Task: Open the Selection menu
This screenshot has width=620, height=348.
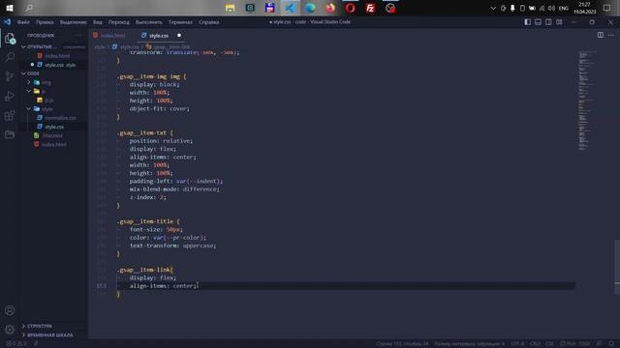Action: (74, 22)
